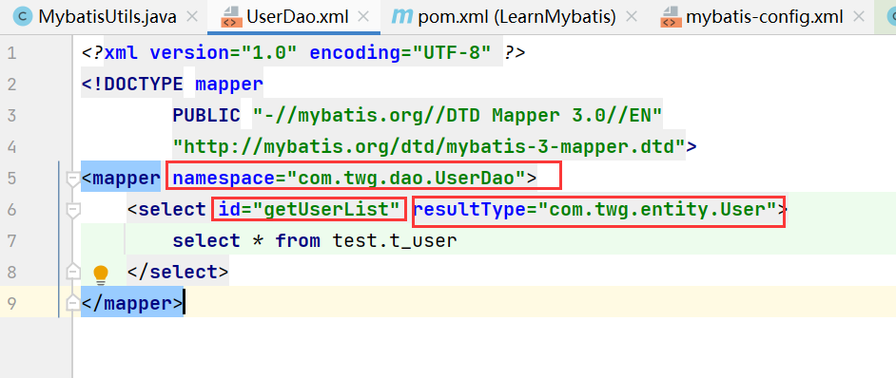This screenshot has height=378, width=896.
Task: Click the <!DOCTYPE keyword on line 2
Action: [x=132, y=85]
